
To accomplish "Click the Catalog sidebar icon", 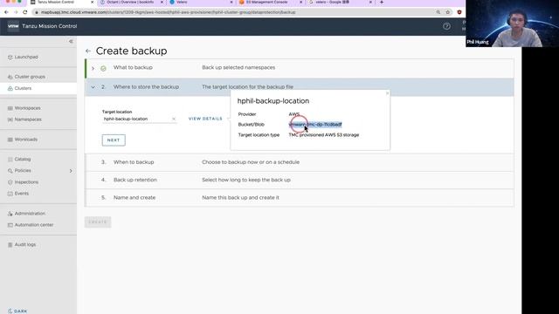I will point(10,160).
